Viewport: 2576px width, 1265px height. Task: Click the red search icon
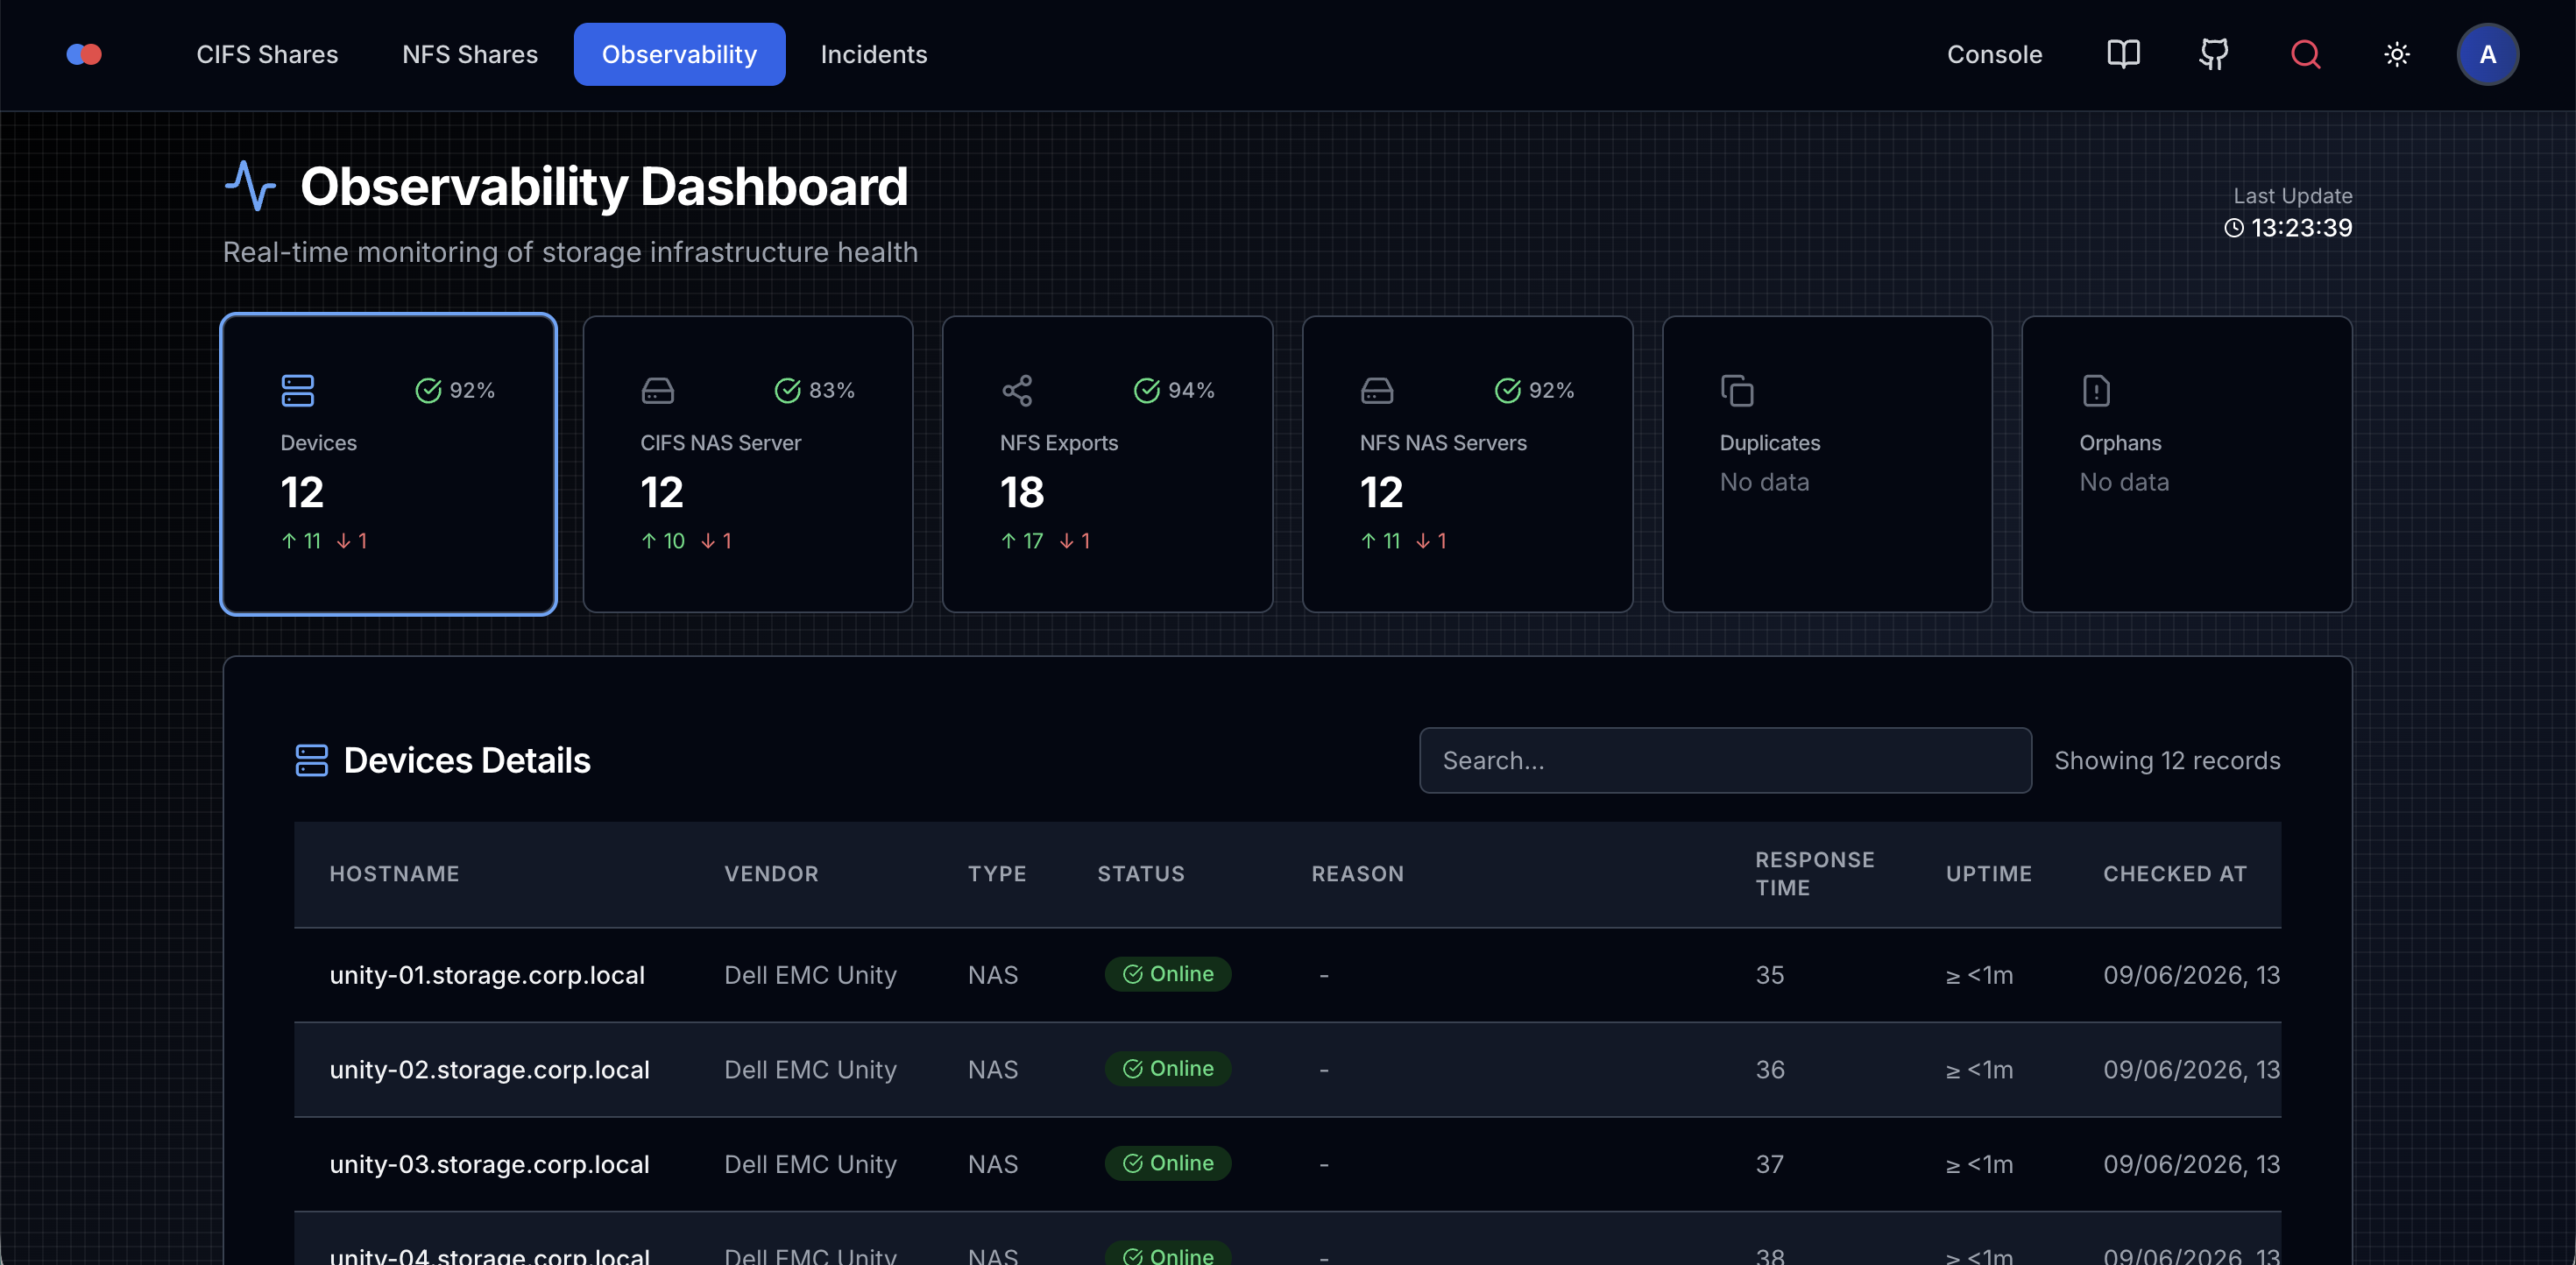click(x=2305, y=54)
